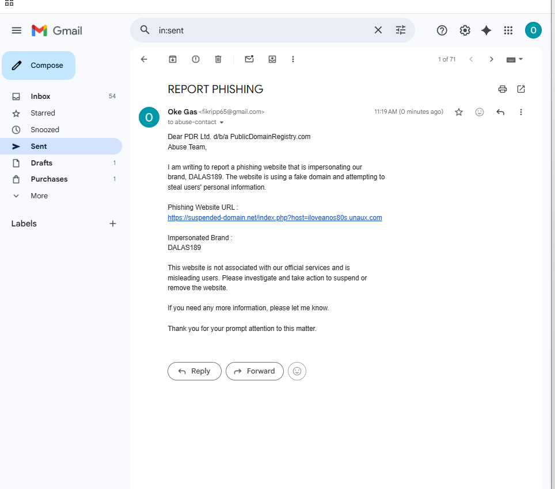Image resolution: width=555 pixels, height=489 pixels.
Task: Mark the email as unread
Action: 249,59
